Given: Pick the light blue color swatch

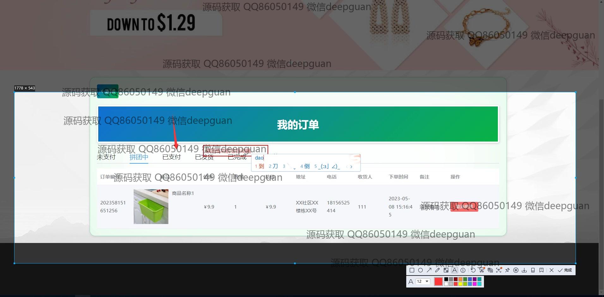Looking at the screenshot, I should 470,284.
